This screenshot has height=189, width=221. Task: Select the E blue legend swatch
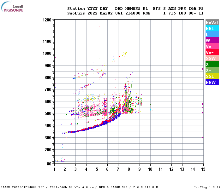click(212, 34)
